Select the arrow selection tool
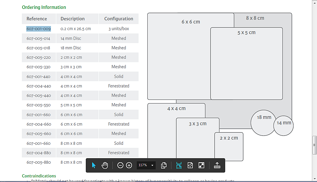This screenshot has height=182, width=317. tap(94, 165)
